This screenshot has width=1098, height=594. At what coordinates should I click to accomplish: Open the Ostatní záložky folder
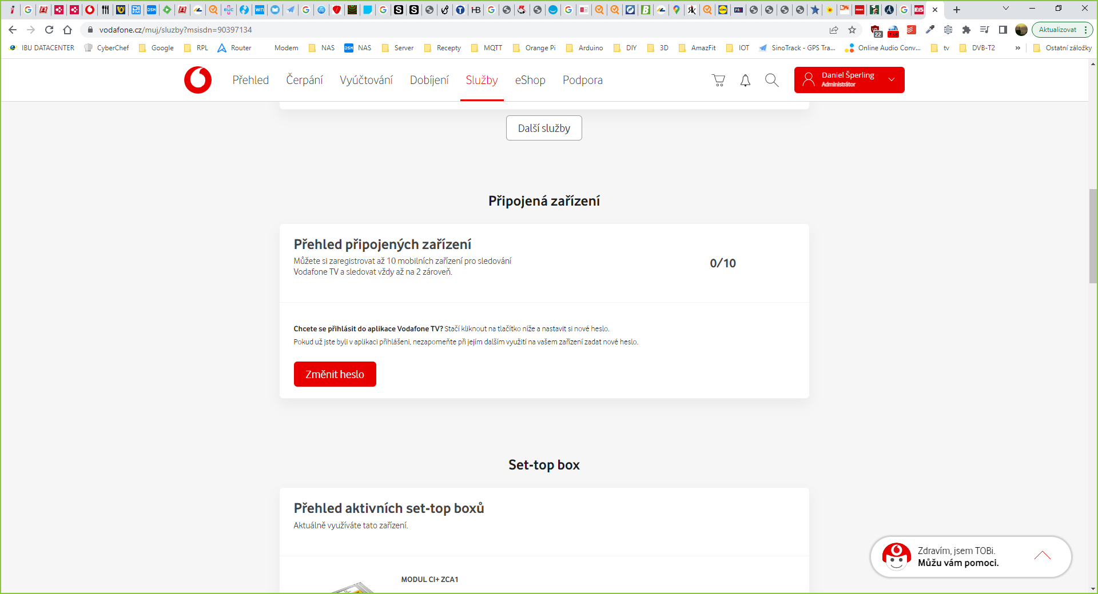(x=1062, y=48)
